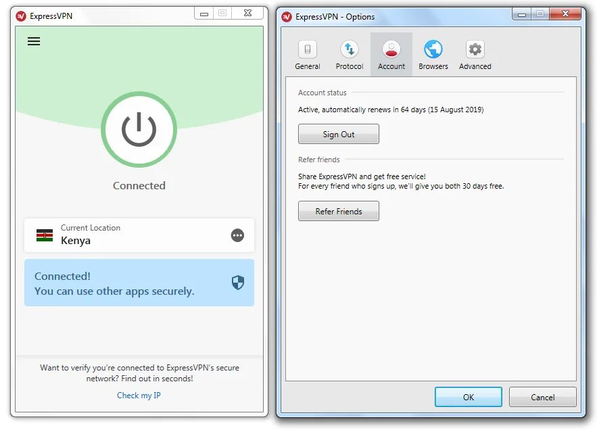
Task: Open the hamburger menu in ExpressVPN
Action: point(34,41)
